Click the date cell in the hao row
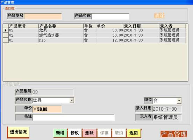 [x=141, y=40]
